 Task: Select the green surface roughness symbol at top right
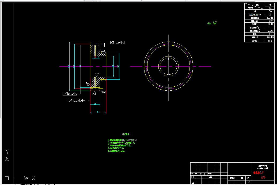click(215, 23)
